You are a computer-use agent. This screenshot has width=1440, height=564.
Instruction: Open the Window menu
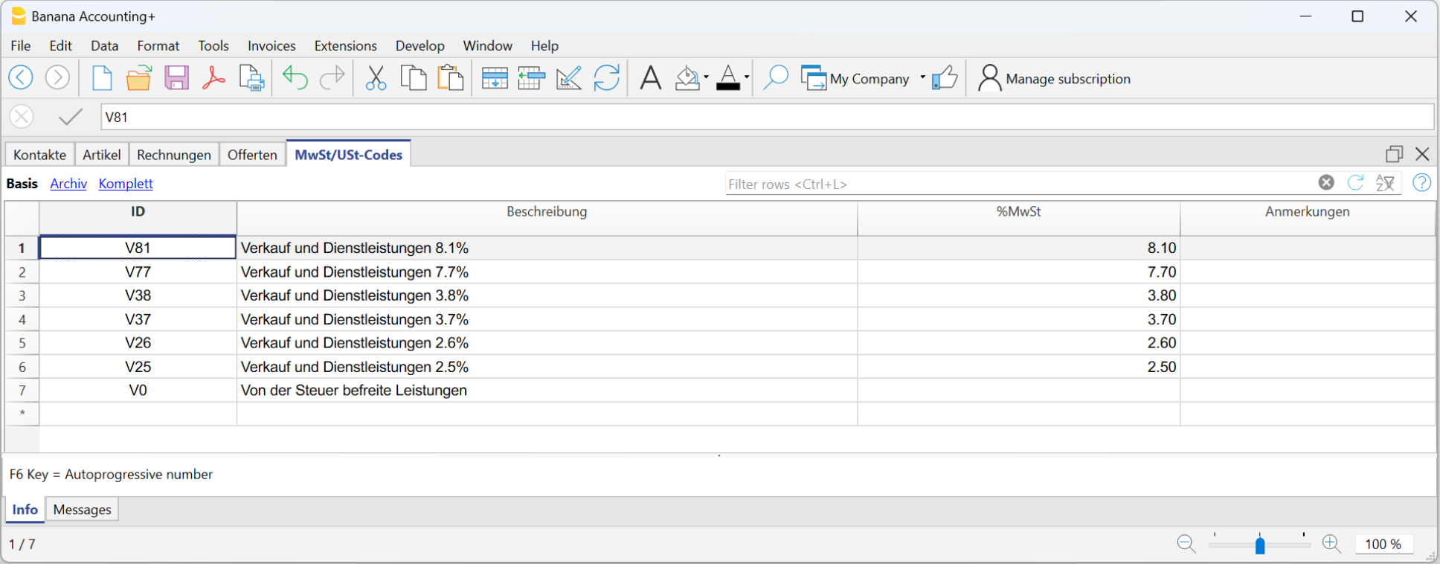click(488, 45)
